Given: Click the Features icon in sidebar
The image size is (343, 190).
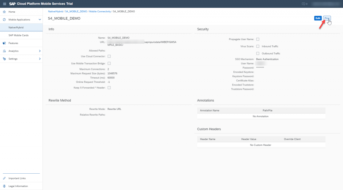Looking at the screenshot, I should 4,43.
